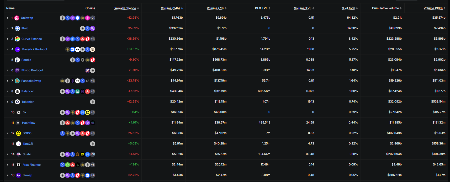The width and height of the screenshot is (450, 182).
Task: Click the 64.32% of total value
Action: tap(352, 18)
